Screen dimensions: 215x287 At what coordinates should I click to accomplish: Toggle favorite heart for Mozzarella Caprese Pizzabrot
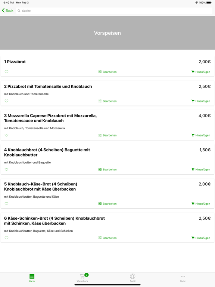[6, 135]
